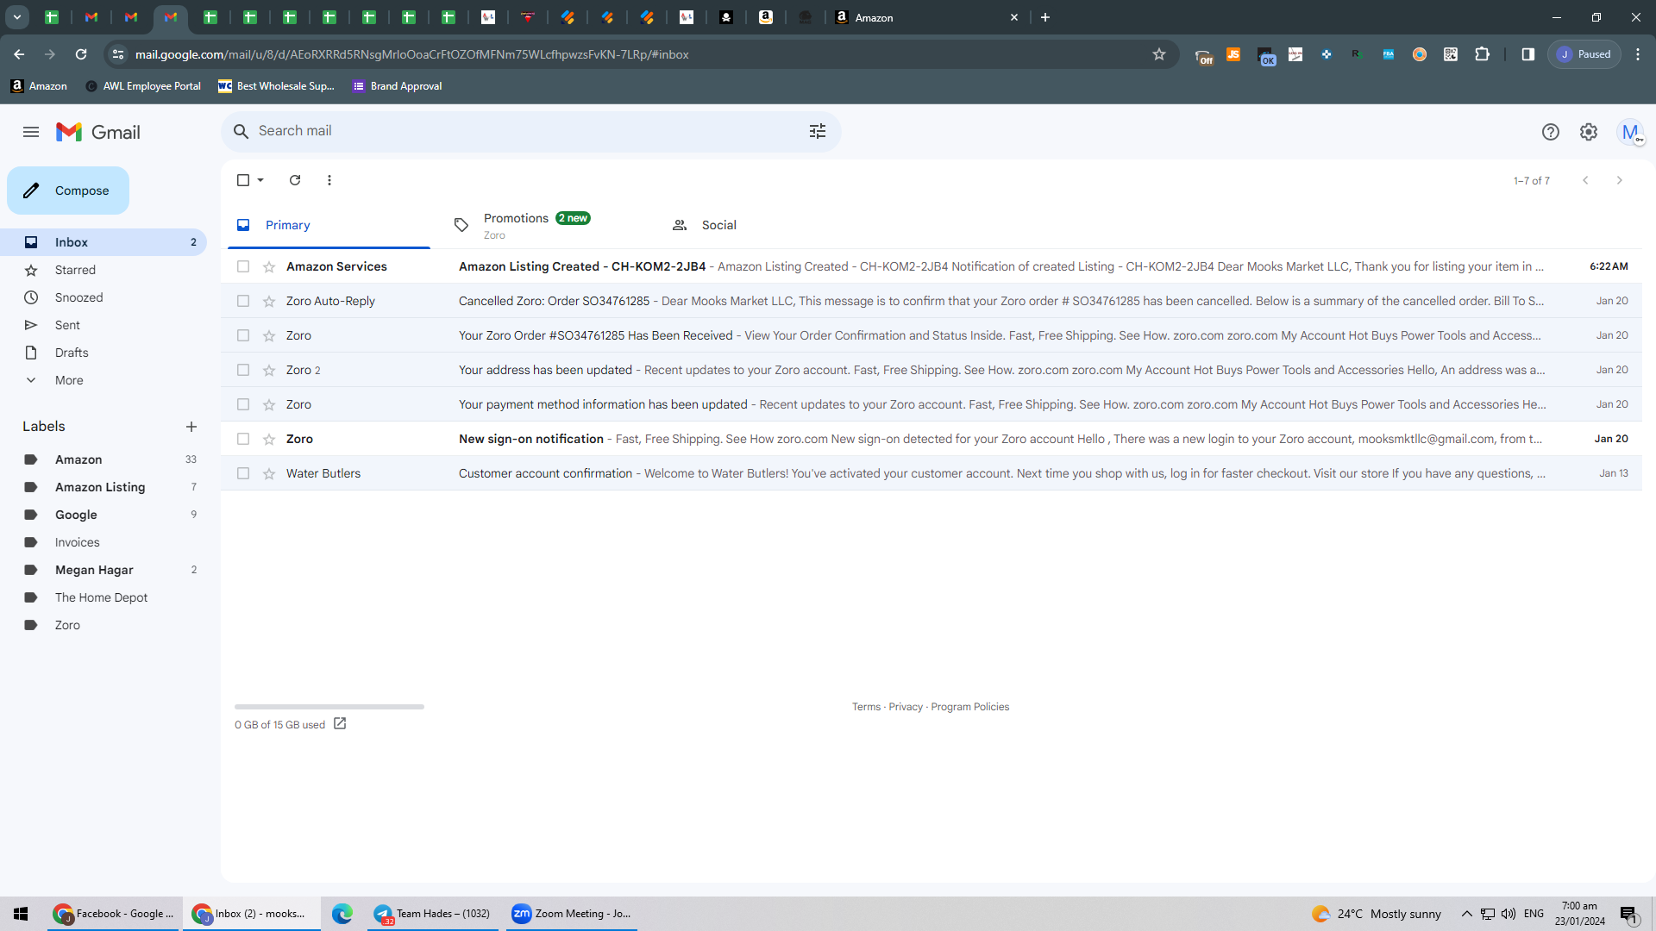Open Gmail settings gear
Image resolution: width=1656 pixels, height=931 pixels.
tap(1589, 132)
